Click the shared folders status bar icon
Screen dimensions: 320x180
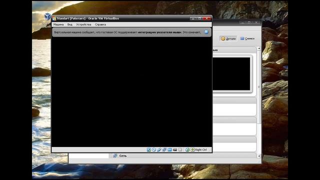169,150
